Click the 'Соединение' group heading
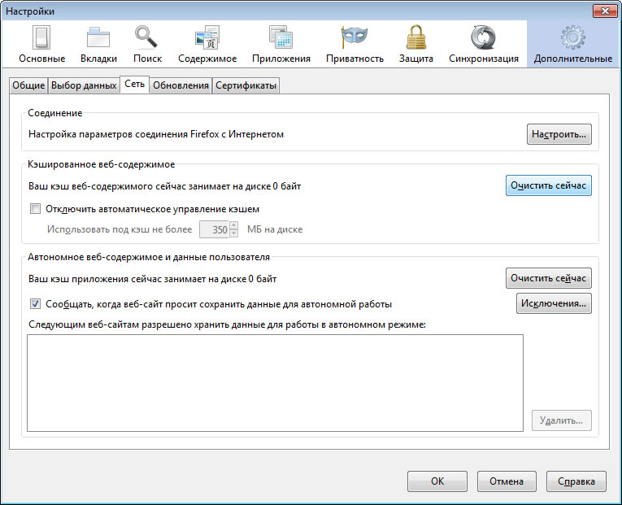 [x=55, y=113]
